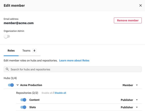Close the Edit member dialog

coord(140,6)
